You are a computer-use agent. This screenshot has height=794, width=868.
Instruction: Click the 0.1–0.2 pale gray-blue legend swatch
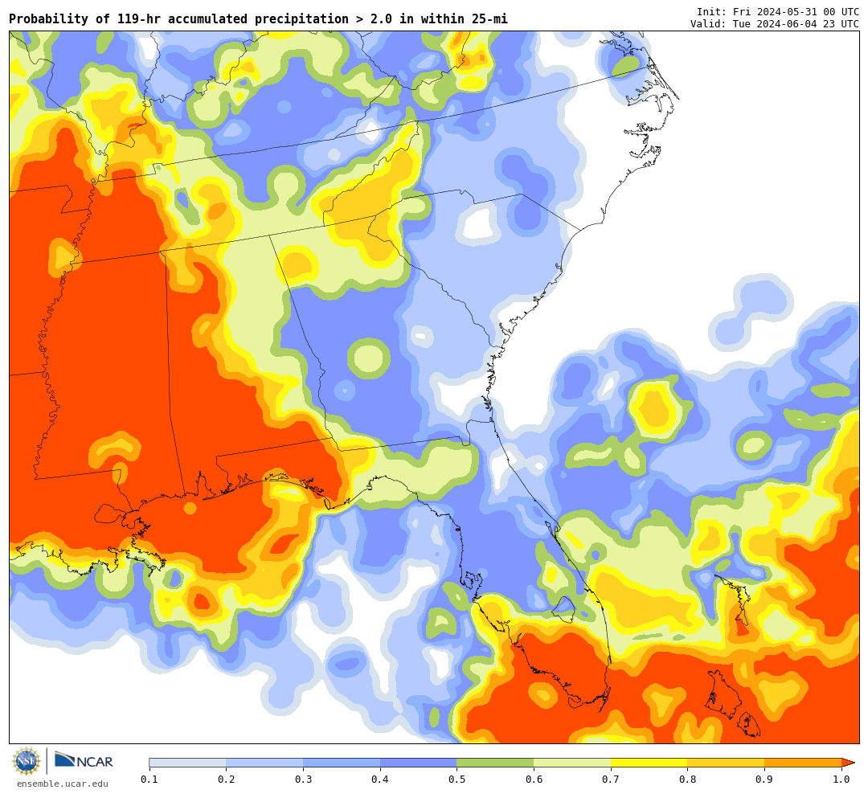pos(187,763)
